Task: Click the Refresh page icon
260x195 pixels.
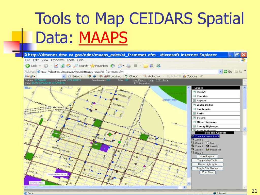Action: click(x=62, y=66)
